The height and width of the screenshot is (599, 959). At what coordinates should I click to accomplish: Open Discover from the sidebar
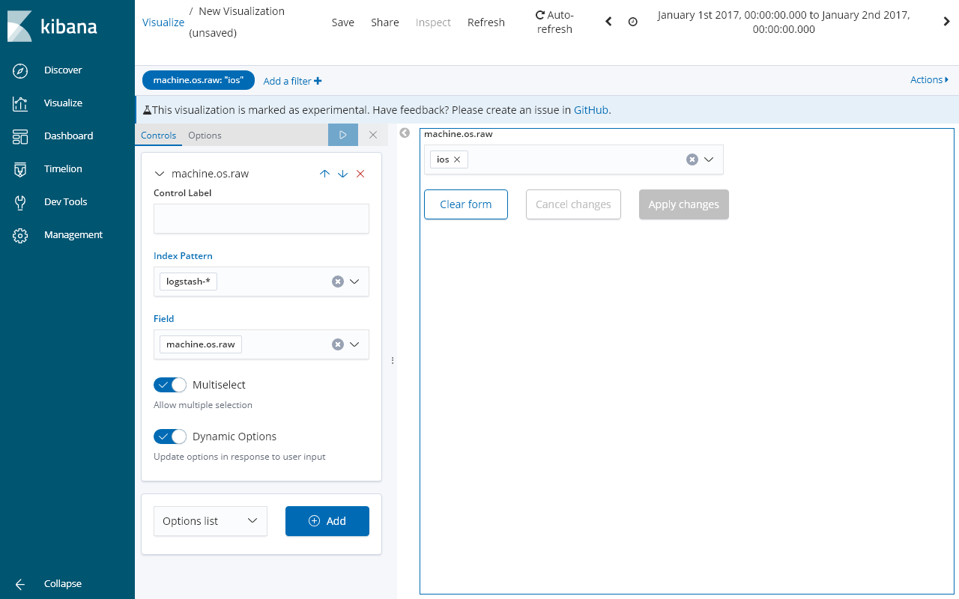[63, 70]
